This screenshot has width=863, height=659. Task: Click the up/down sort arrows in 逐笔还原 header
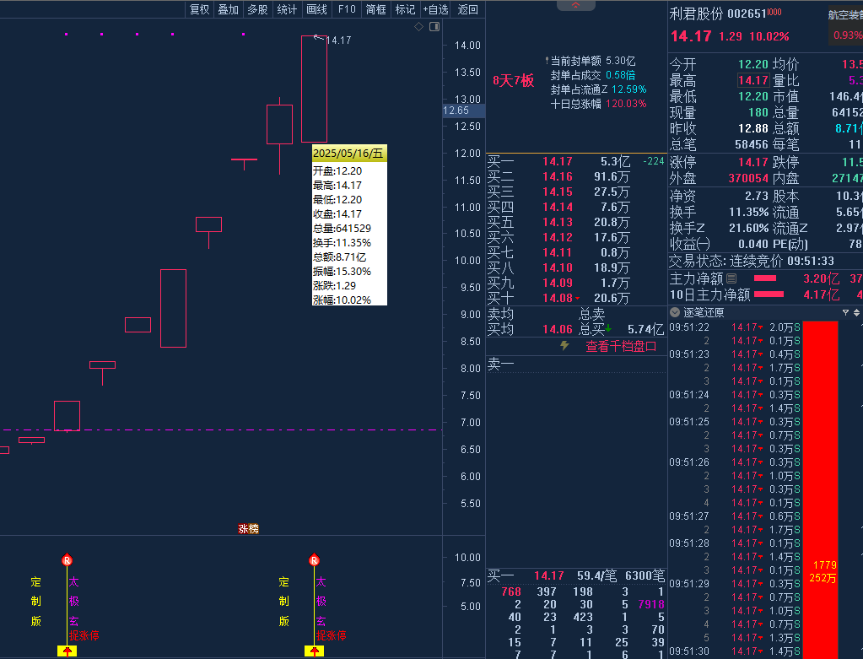(x=856, y=313)
